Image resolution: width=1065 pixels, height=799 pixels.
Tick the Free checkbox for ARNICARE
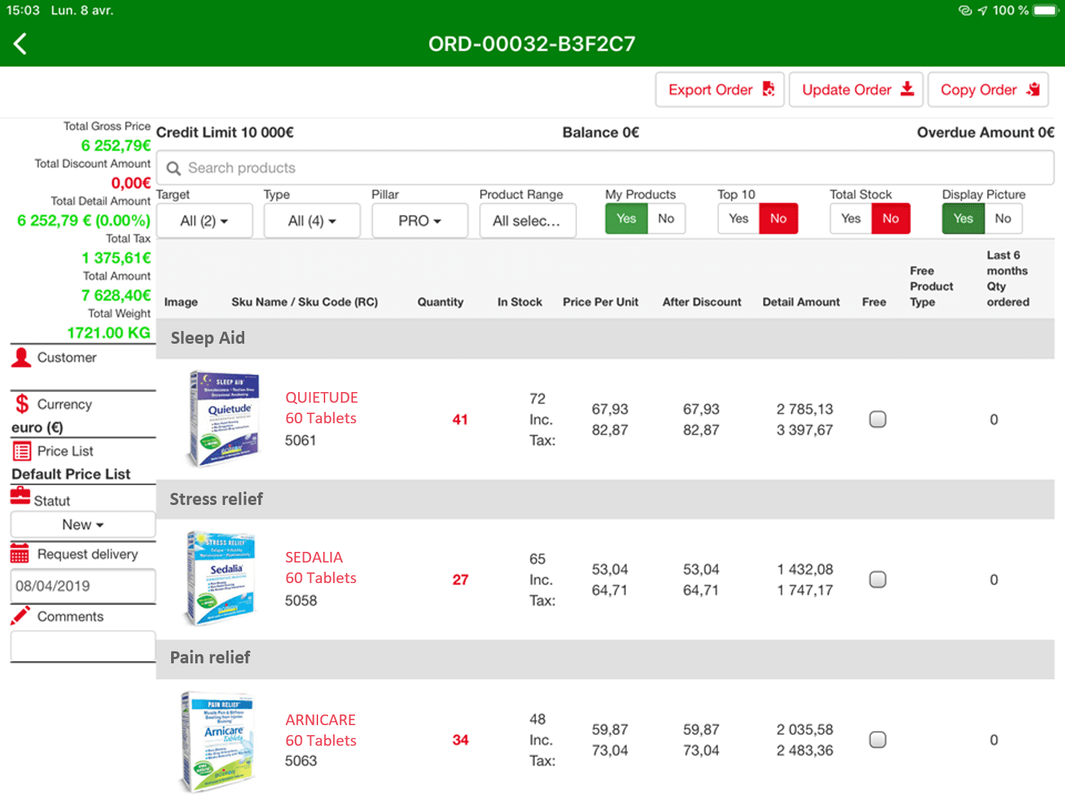click(878, 740)
